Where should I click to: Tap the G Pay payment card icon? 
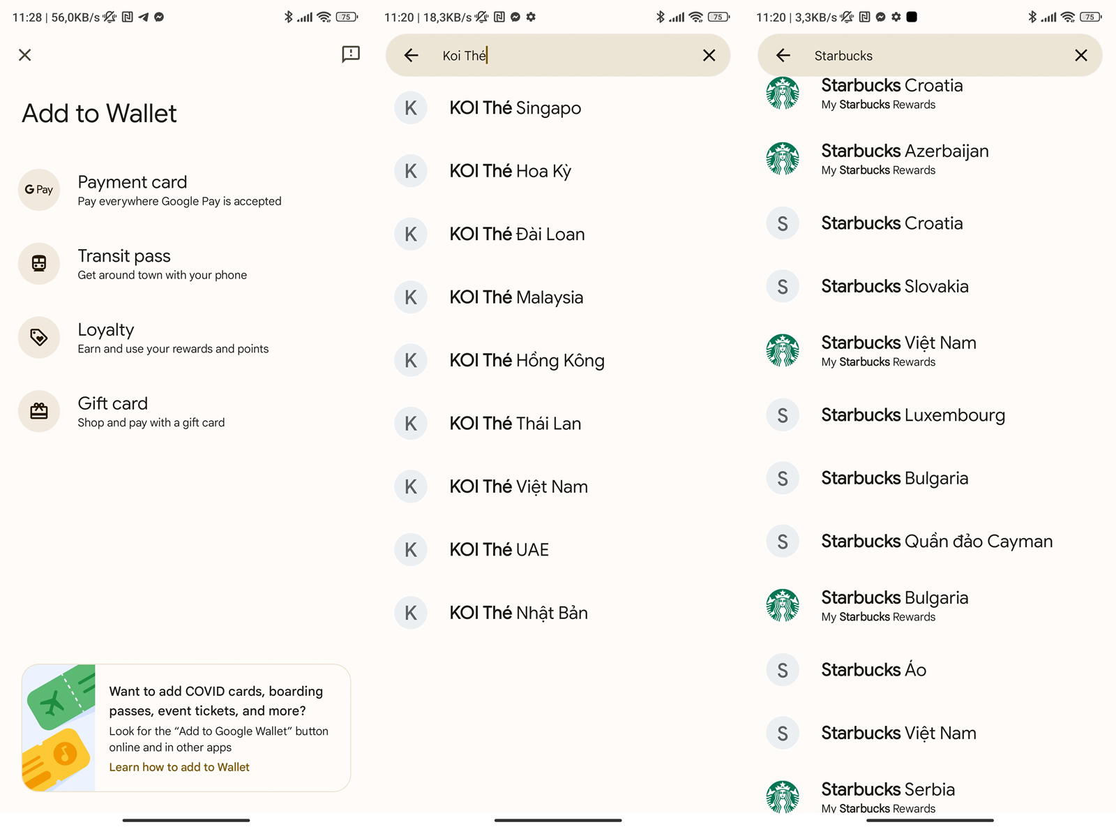[39, 190]
